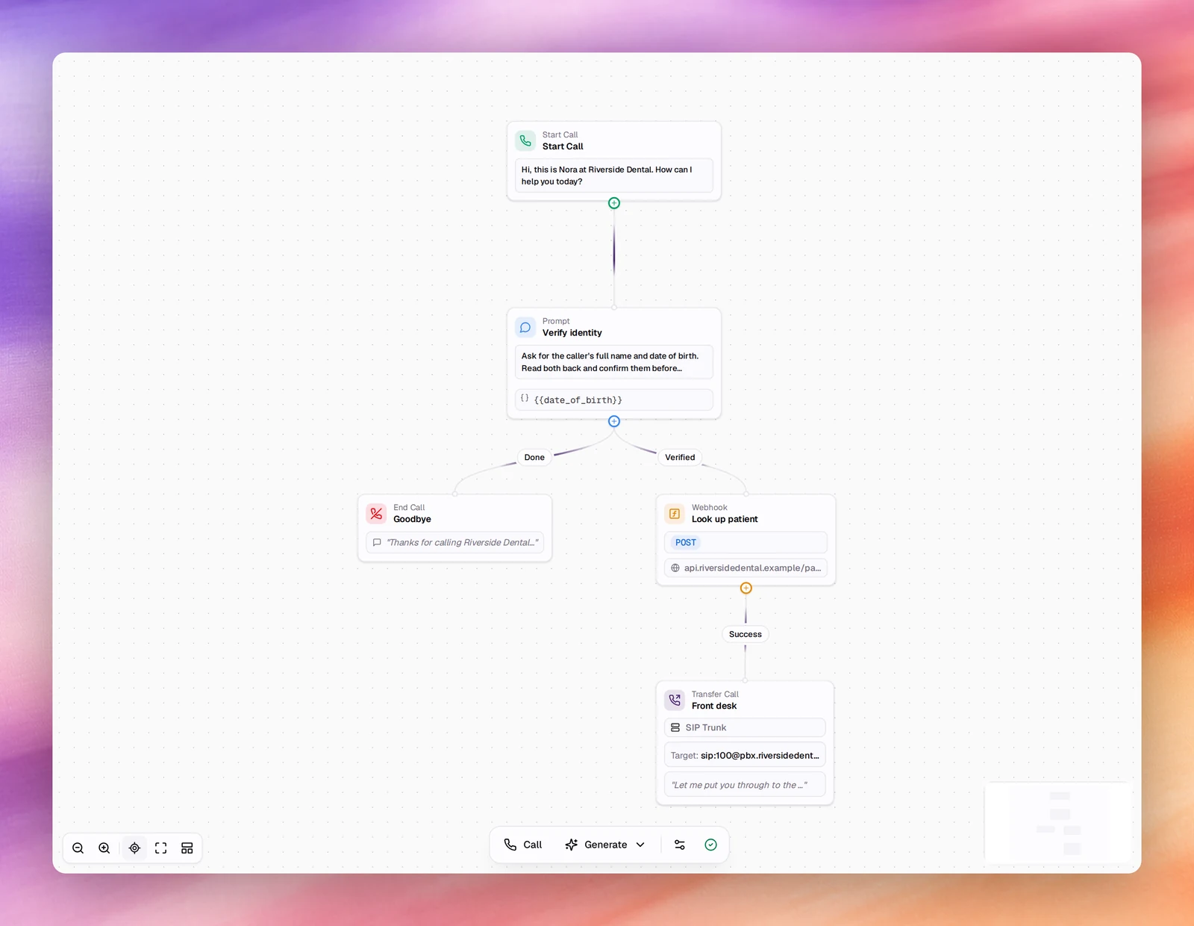Image resolution: width=1194 pixels, height=926 pixels.
Task: Open the settings sliders icon in bottom toolbar
Action: pos(680,845)
